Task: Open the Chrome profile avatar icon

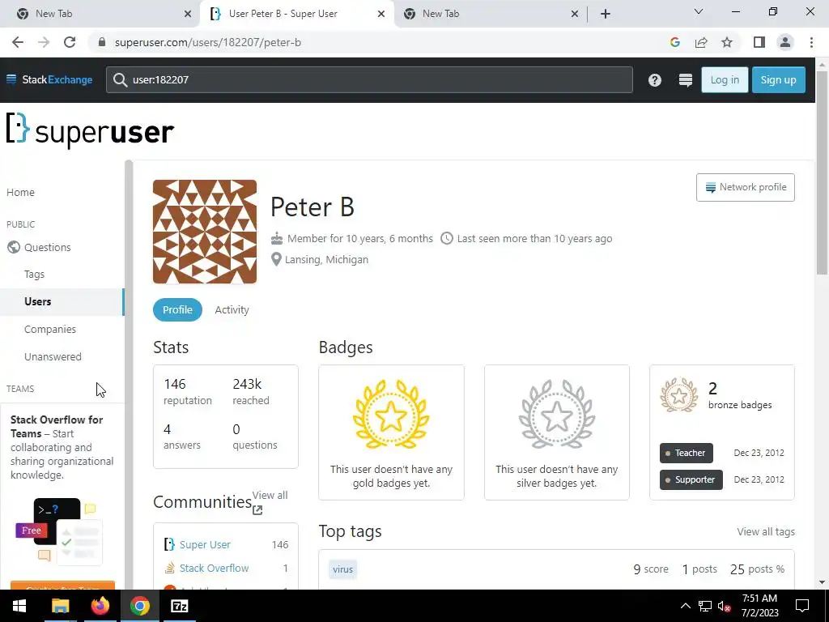Action: 785,42
